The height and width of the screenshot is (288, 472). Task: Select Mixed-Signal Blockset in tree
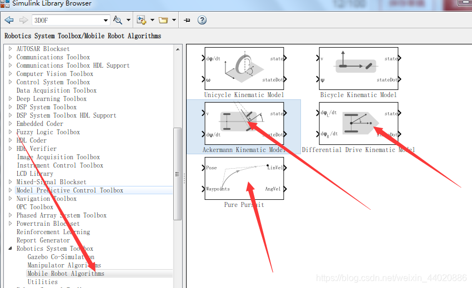[x=51, y=182]
